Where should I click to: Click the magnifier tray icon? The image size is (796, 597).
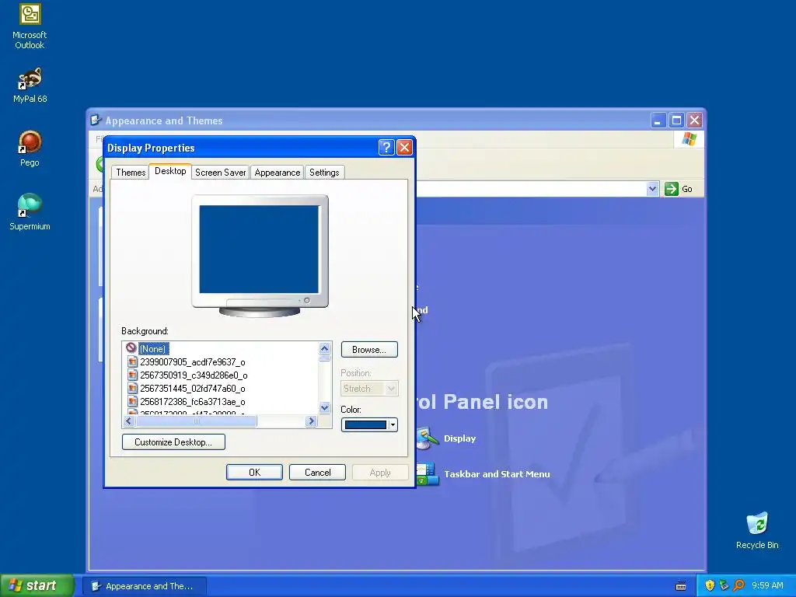738,585
